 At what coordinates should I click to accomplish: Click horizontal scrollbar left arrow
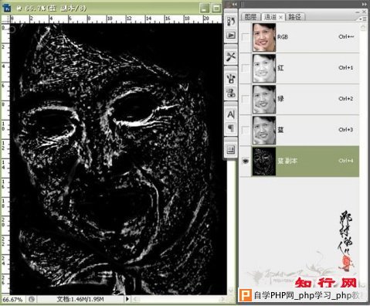[x=137, y=299]
